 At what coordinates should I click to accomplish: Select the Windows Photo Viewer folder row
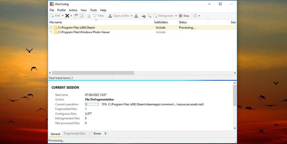coord(142,32)
